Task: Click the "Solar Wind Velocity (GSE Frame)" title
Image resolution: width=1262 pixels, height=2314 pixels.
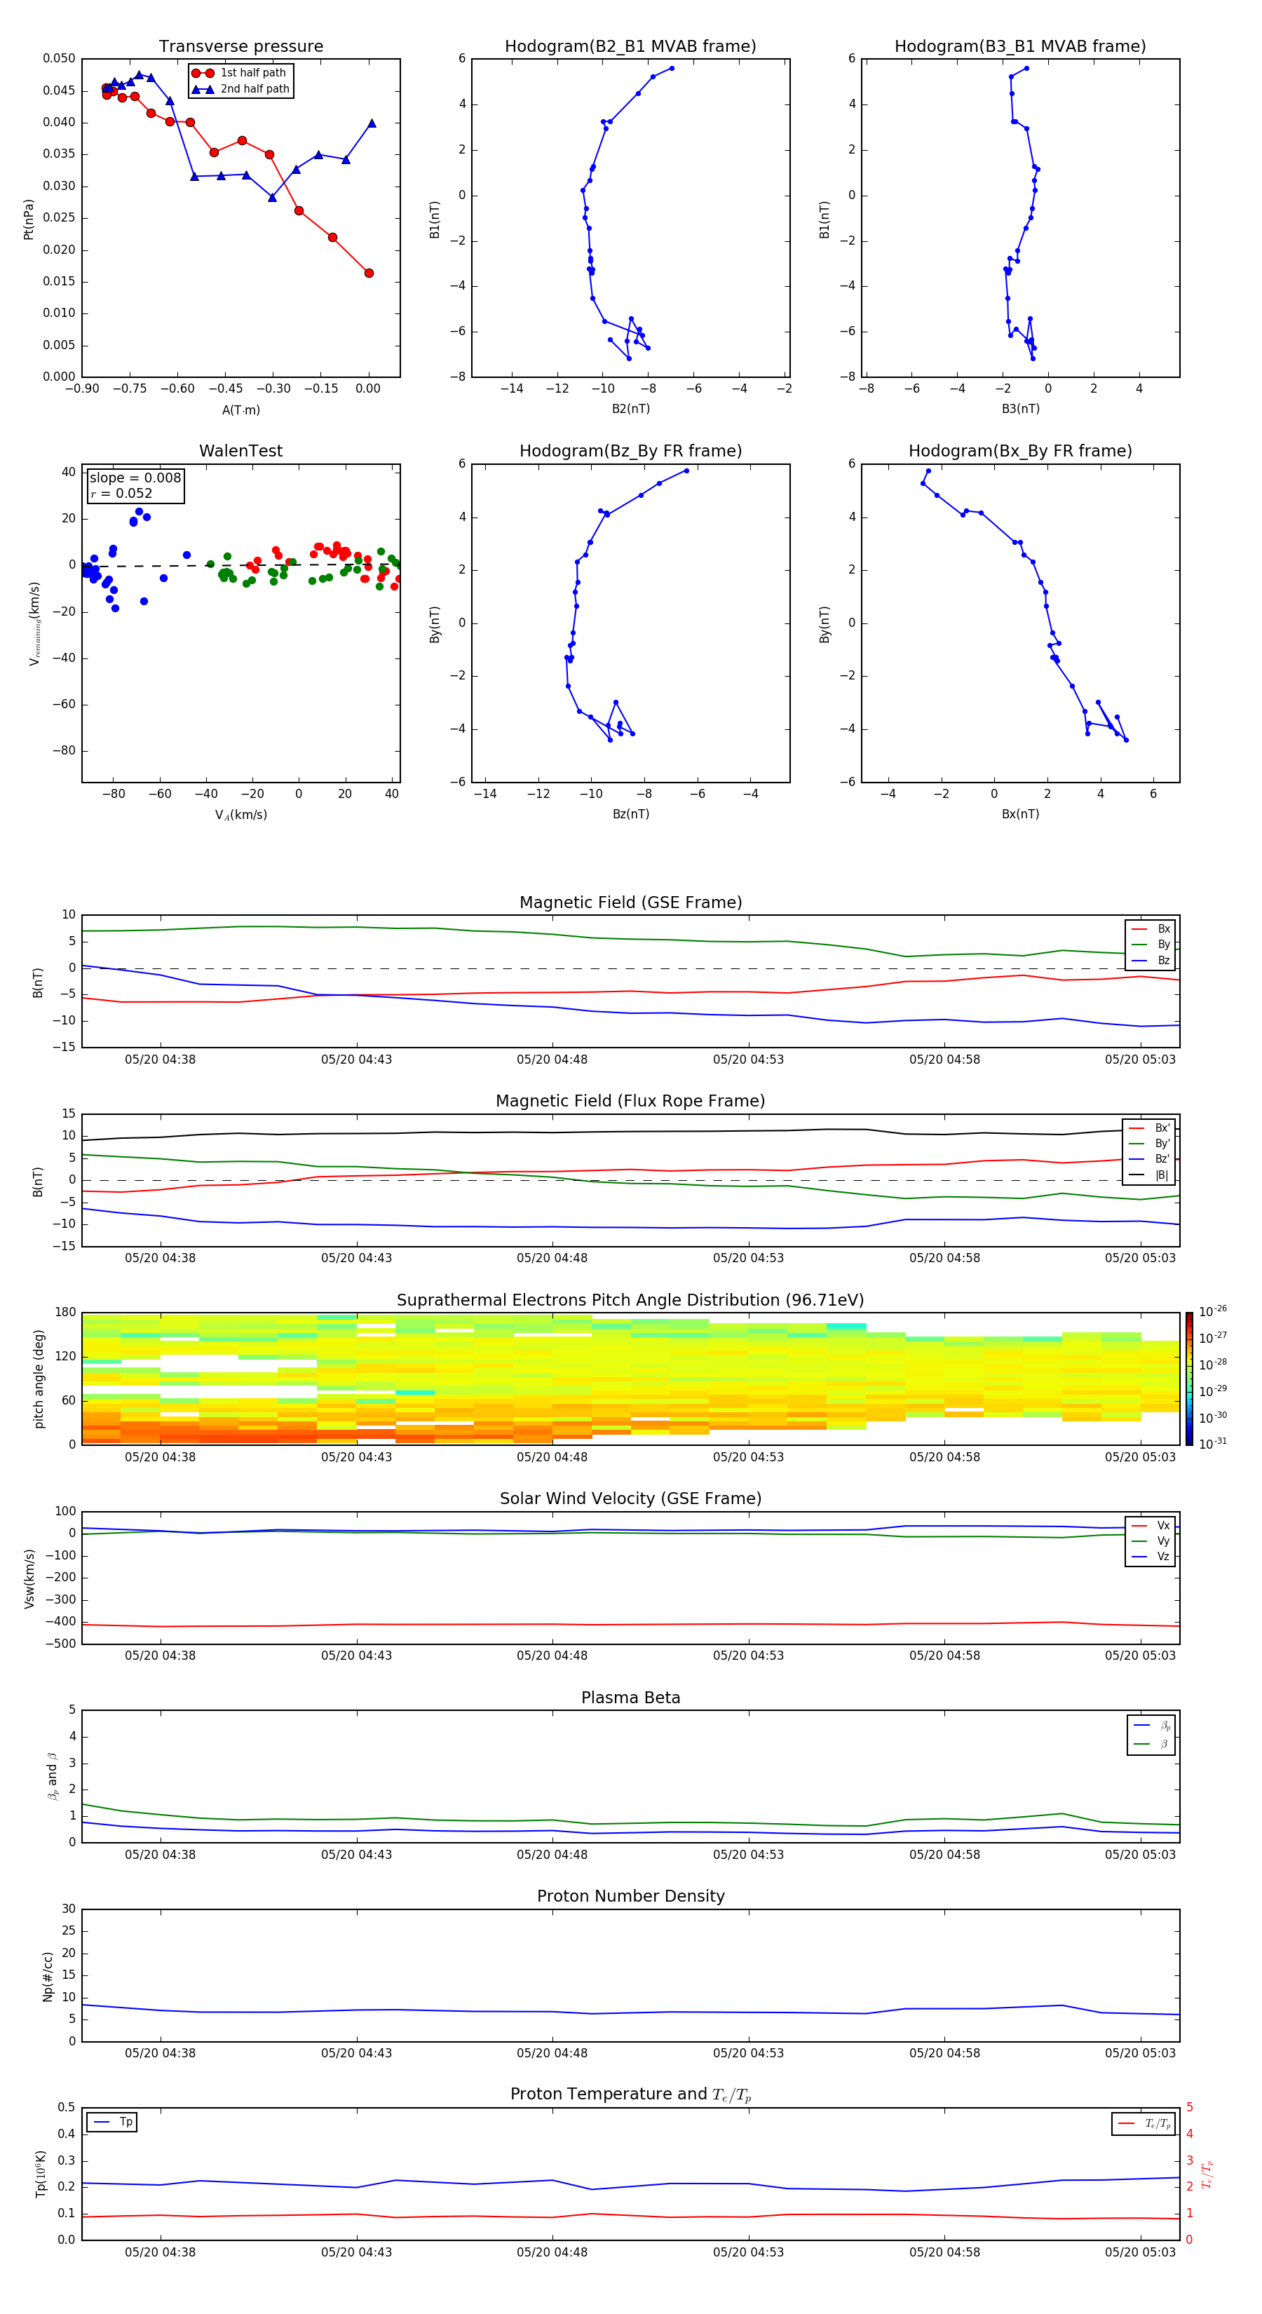Action: 630,1499
